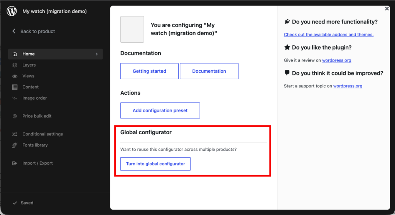Open the available addons and themes link
This screenshot has height=215, width=395.
[329, 35]
